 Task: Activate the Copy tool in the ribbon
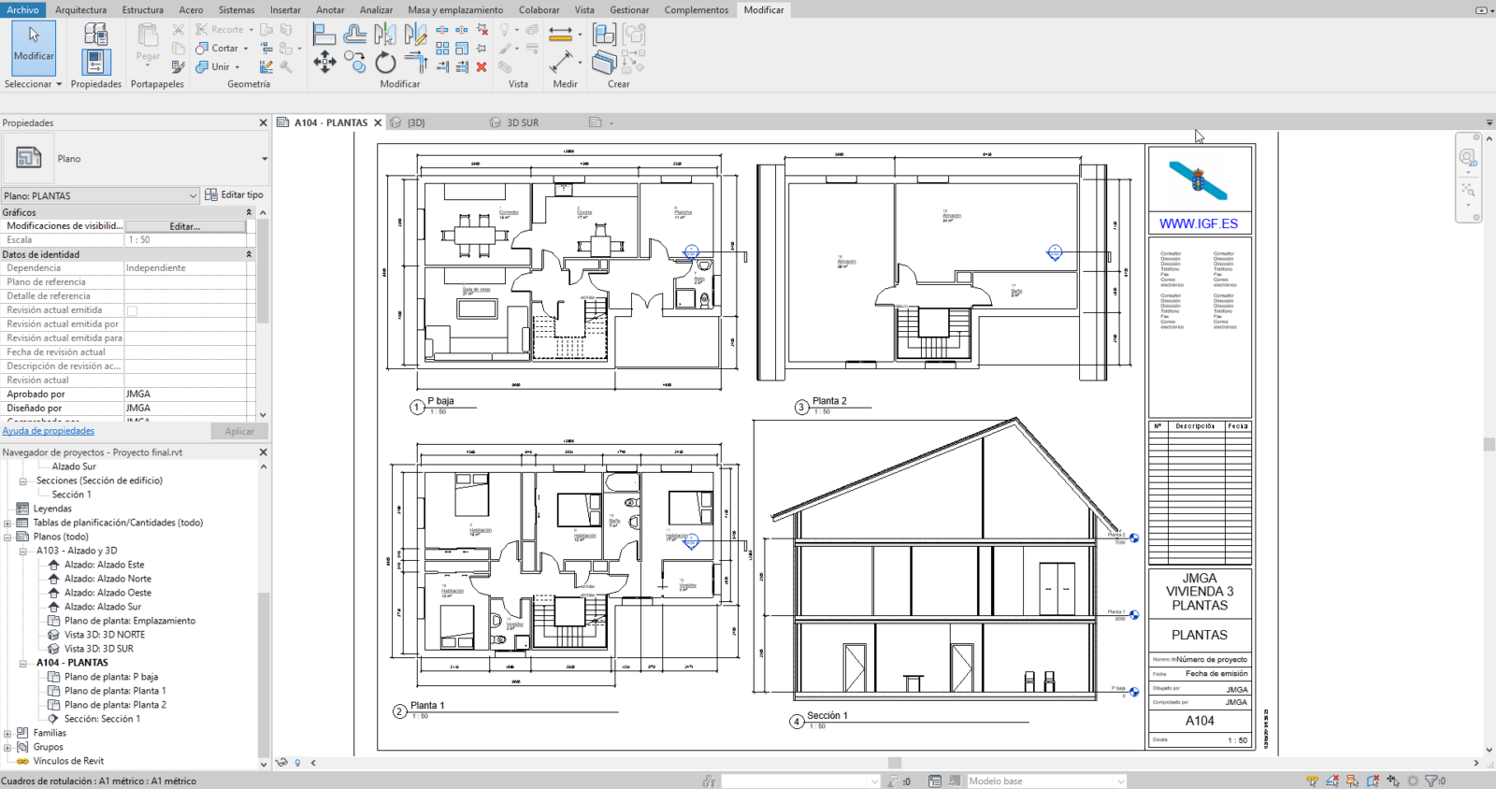354,63
